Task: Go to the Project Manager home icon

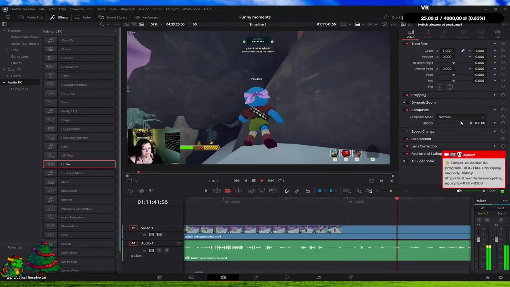Action: 488,277
